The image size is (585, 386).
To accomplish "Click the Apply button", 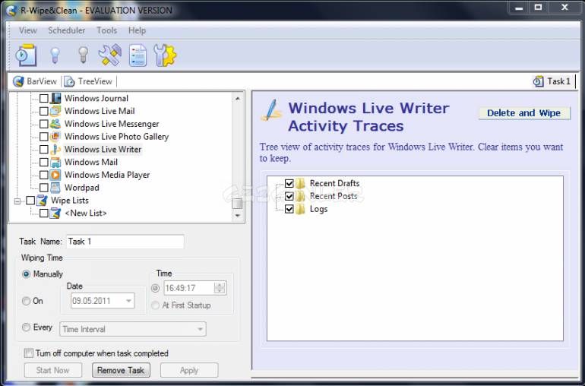I will tap(189, 370).
